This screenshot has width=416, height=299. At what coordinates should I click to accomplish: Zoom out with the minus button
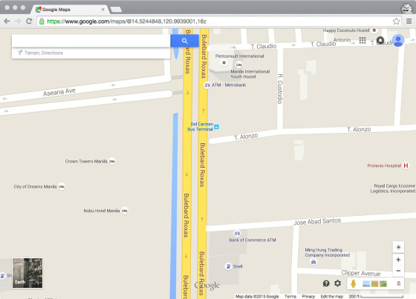point(398,271)
